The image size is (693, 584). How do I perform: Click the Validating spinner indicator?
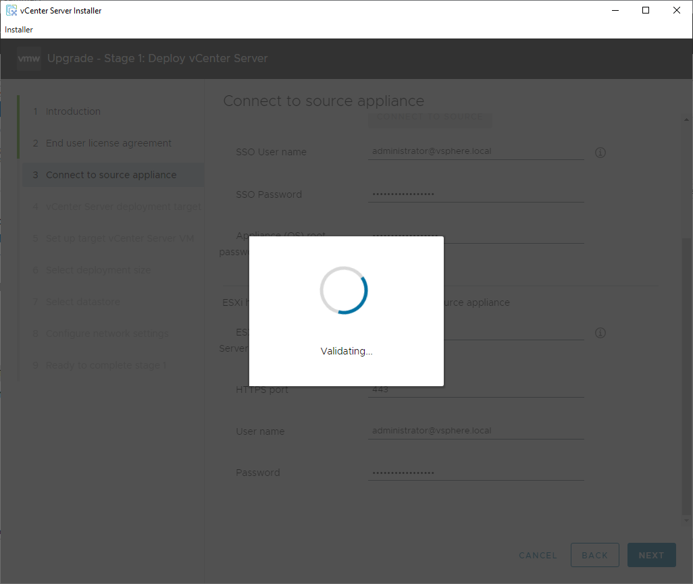point(344,290)
